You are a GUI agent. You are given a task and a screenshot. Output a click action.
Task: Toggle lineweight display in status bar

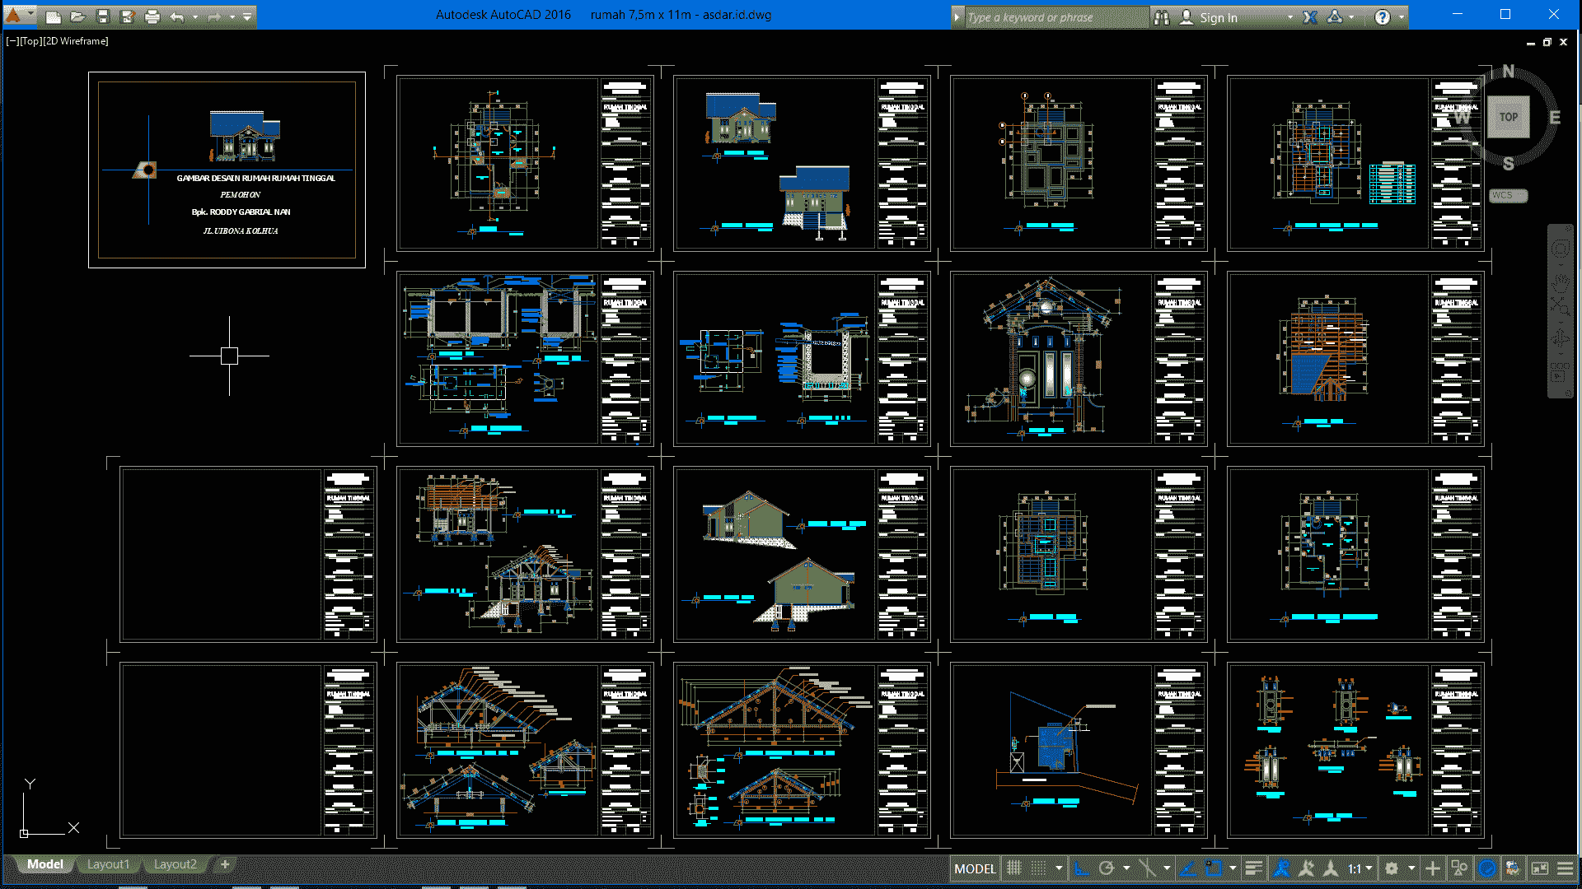coord(1253,868)
